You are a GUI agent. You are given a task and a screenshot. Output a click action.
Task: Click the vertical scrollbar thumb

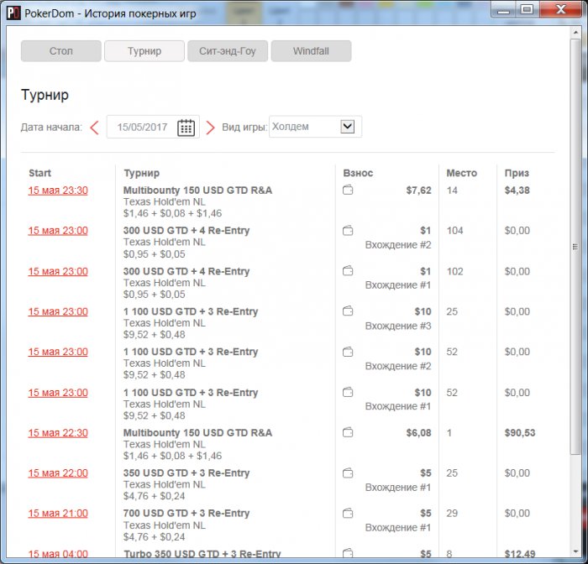click(x=575, y=247)
